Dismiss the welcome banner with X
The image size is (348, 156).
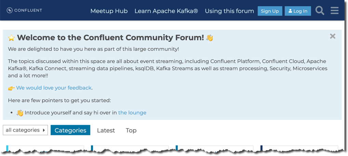(333, 36)
